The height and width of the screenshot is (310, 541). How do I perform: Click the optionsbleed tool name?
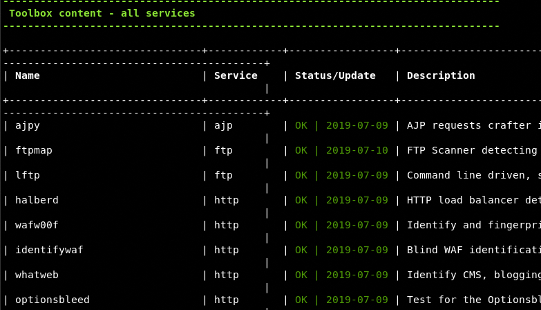coord(53,300)
